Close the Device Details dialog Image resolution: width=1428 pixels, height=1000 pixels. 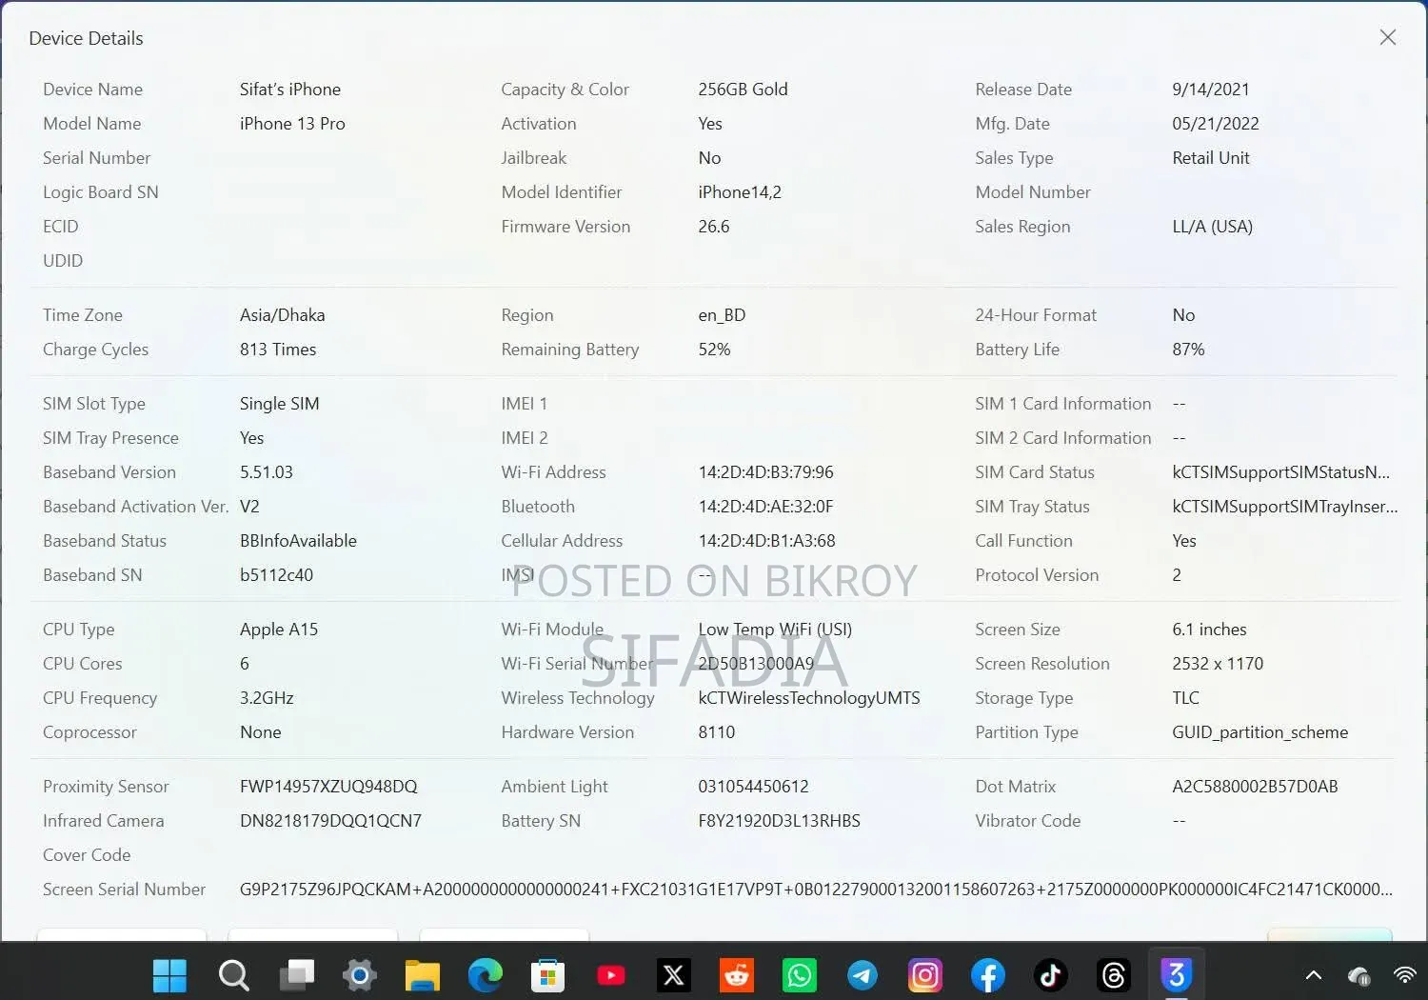[x=1388, y=37]
